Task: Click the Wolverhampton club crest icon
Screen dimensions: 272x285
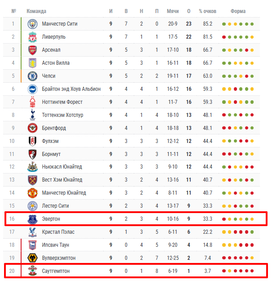Action: coord(32,258)
